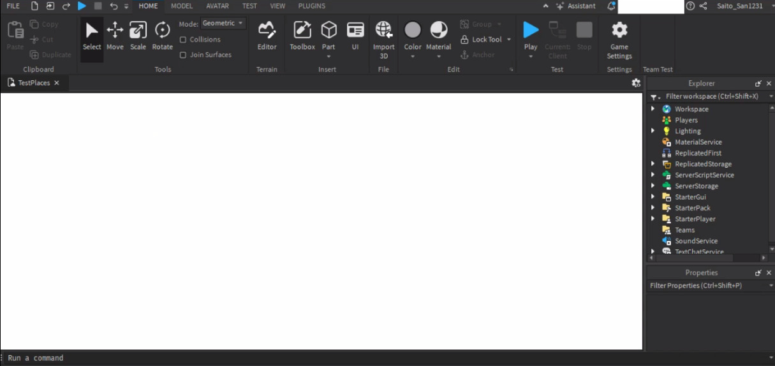Click the new file icon in the quick access bar
The height and width of the screenshot is (366, 775).
[x=35, y=6]
